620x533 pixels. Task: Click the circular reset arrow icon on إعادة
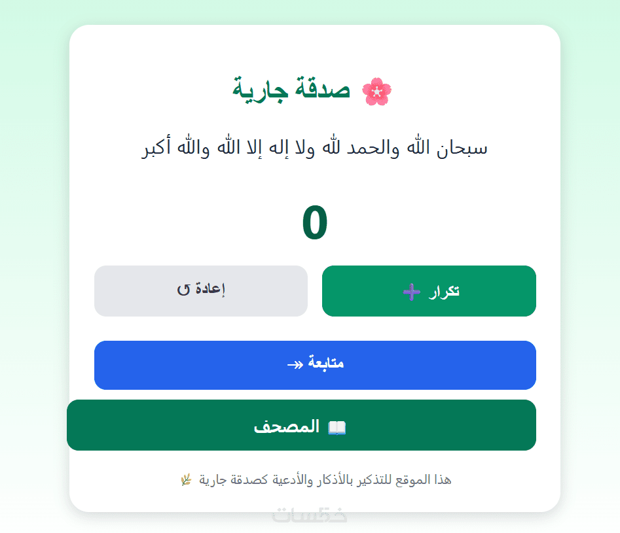183,290
